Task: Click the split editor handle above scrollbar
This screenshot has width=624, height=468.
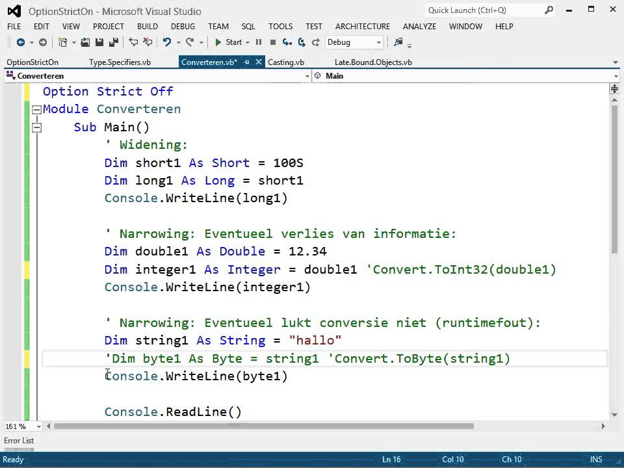Action: [614, 89]
